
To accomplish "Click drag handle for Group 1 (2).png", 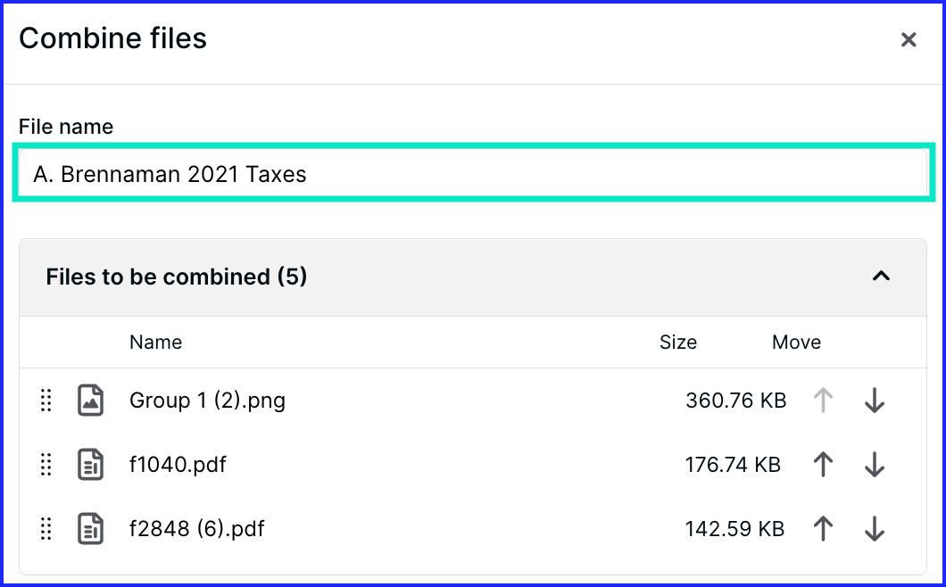I will coord(46,400).
